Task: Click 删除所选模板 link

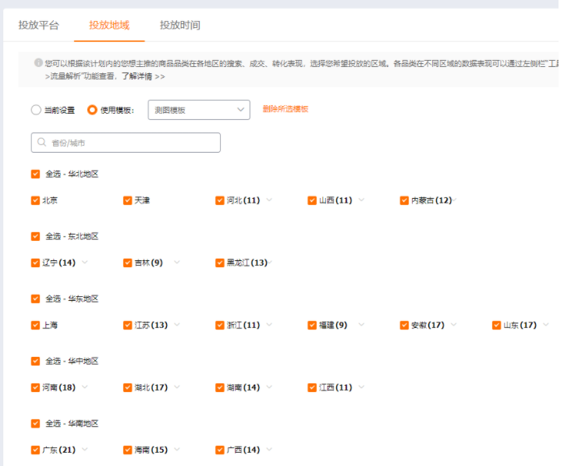Action: pyautogui.click(x=285, y=109)
